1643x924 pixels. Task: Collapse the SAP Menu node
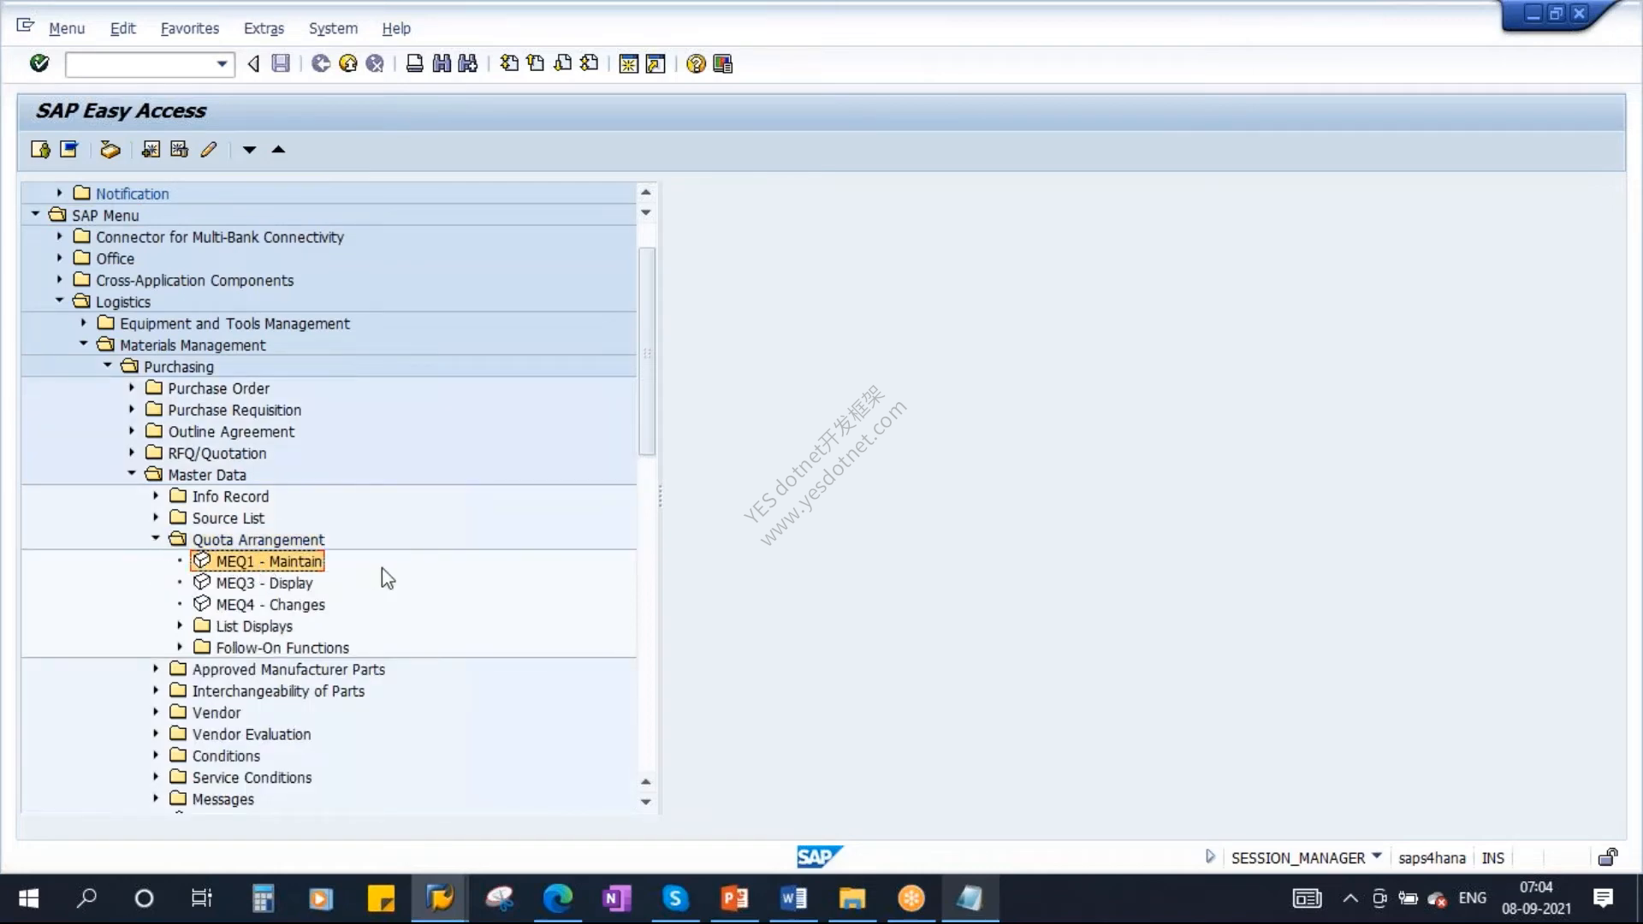click(35, 215)
